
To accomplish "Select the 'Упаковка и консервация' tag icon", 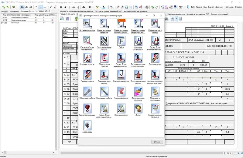I will coord(155,91).
